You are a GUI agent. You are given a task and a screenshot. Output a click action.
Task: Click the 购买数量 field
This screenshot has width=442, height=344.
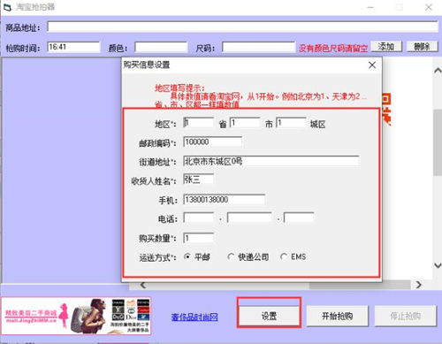pyautogui.click(x=199, y=238)
